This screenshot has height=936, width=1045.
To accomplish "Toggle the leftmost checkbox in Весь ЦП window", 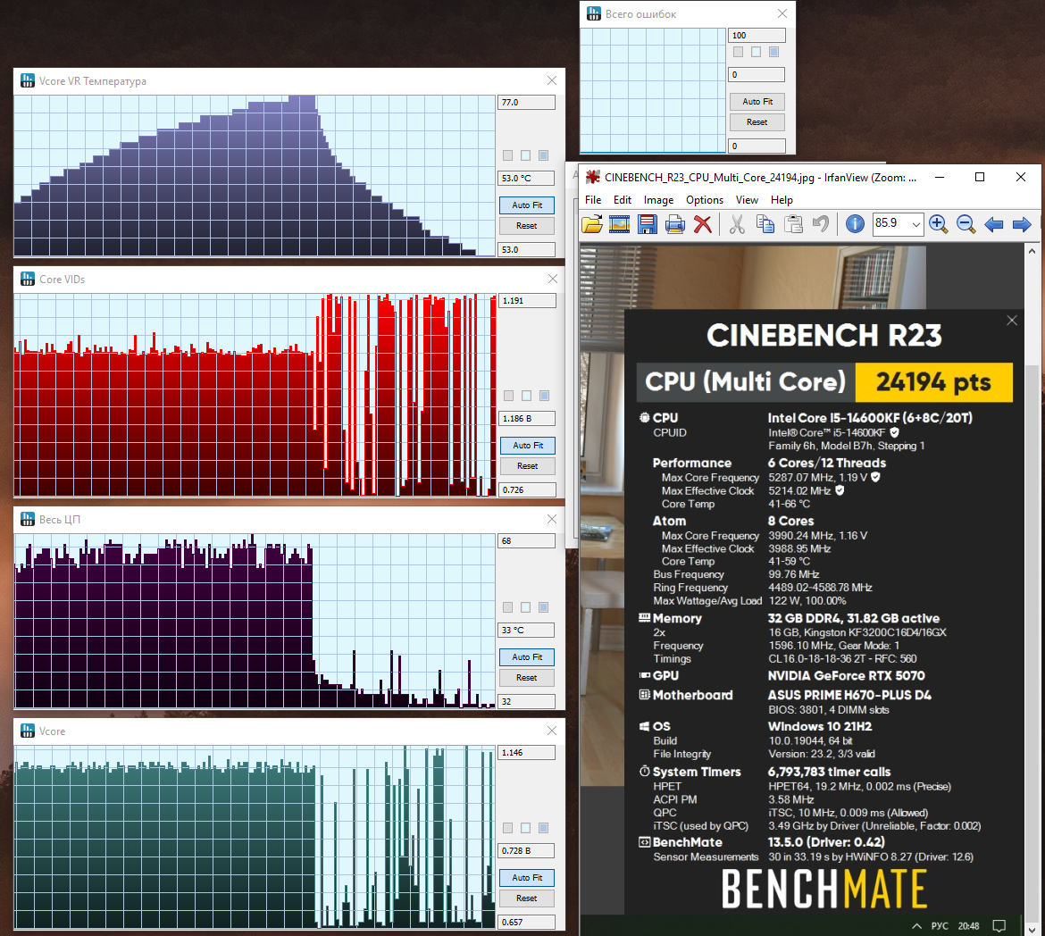I will [x=508, y=607].
